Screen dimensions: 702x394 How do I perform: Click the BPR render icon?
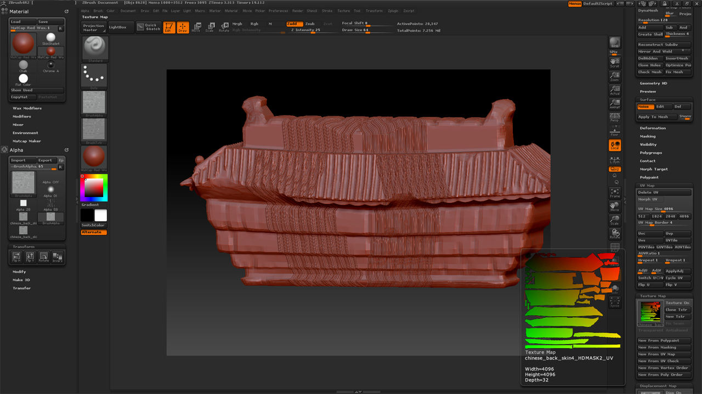pyautogui.click(x=615, y=43)
